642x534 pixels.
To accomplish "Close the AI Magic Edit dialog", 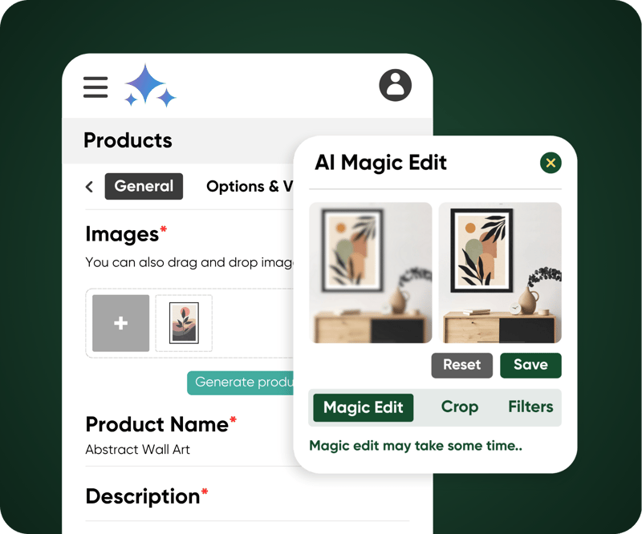I will (551, 163).
